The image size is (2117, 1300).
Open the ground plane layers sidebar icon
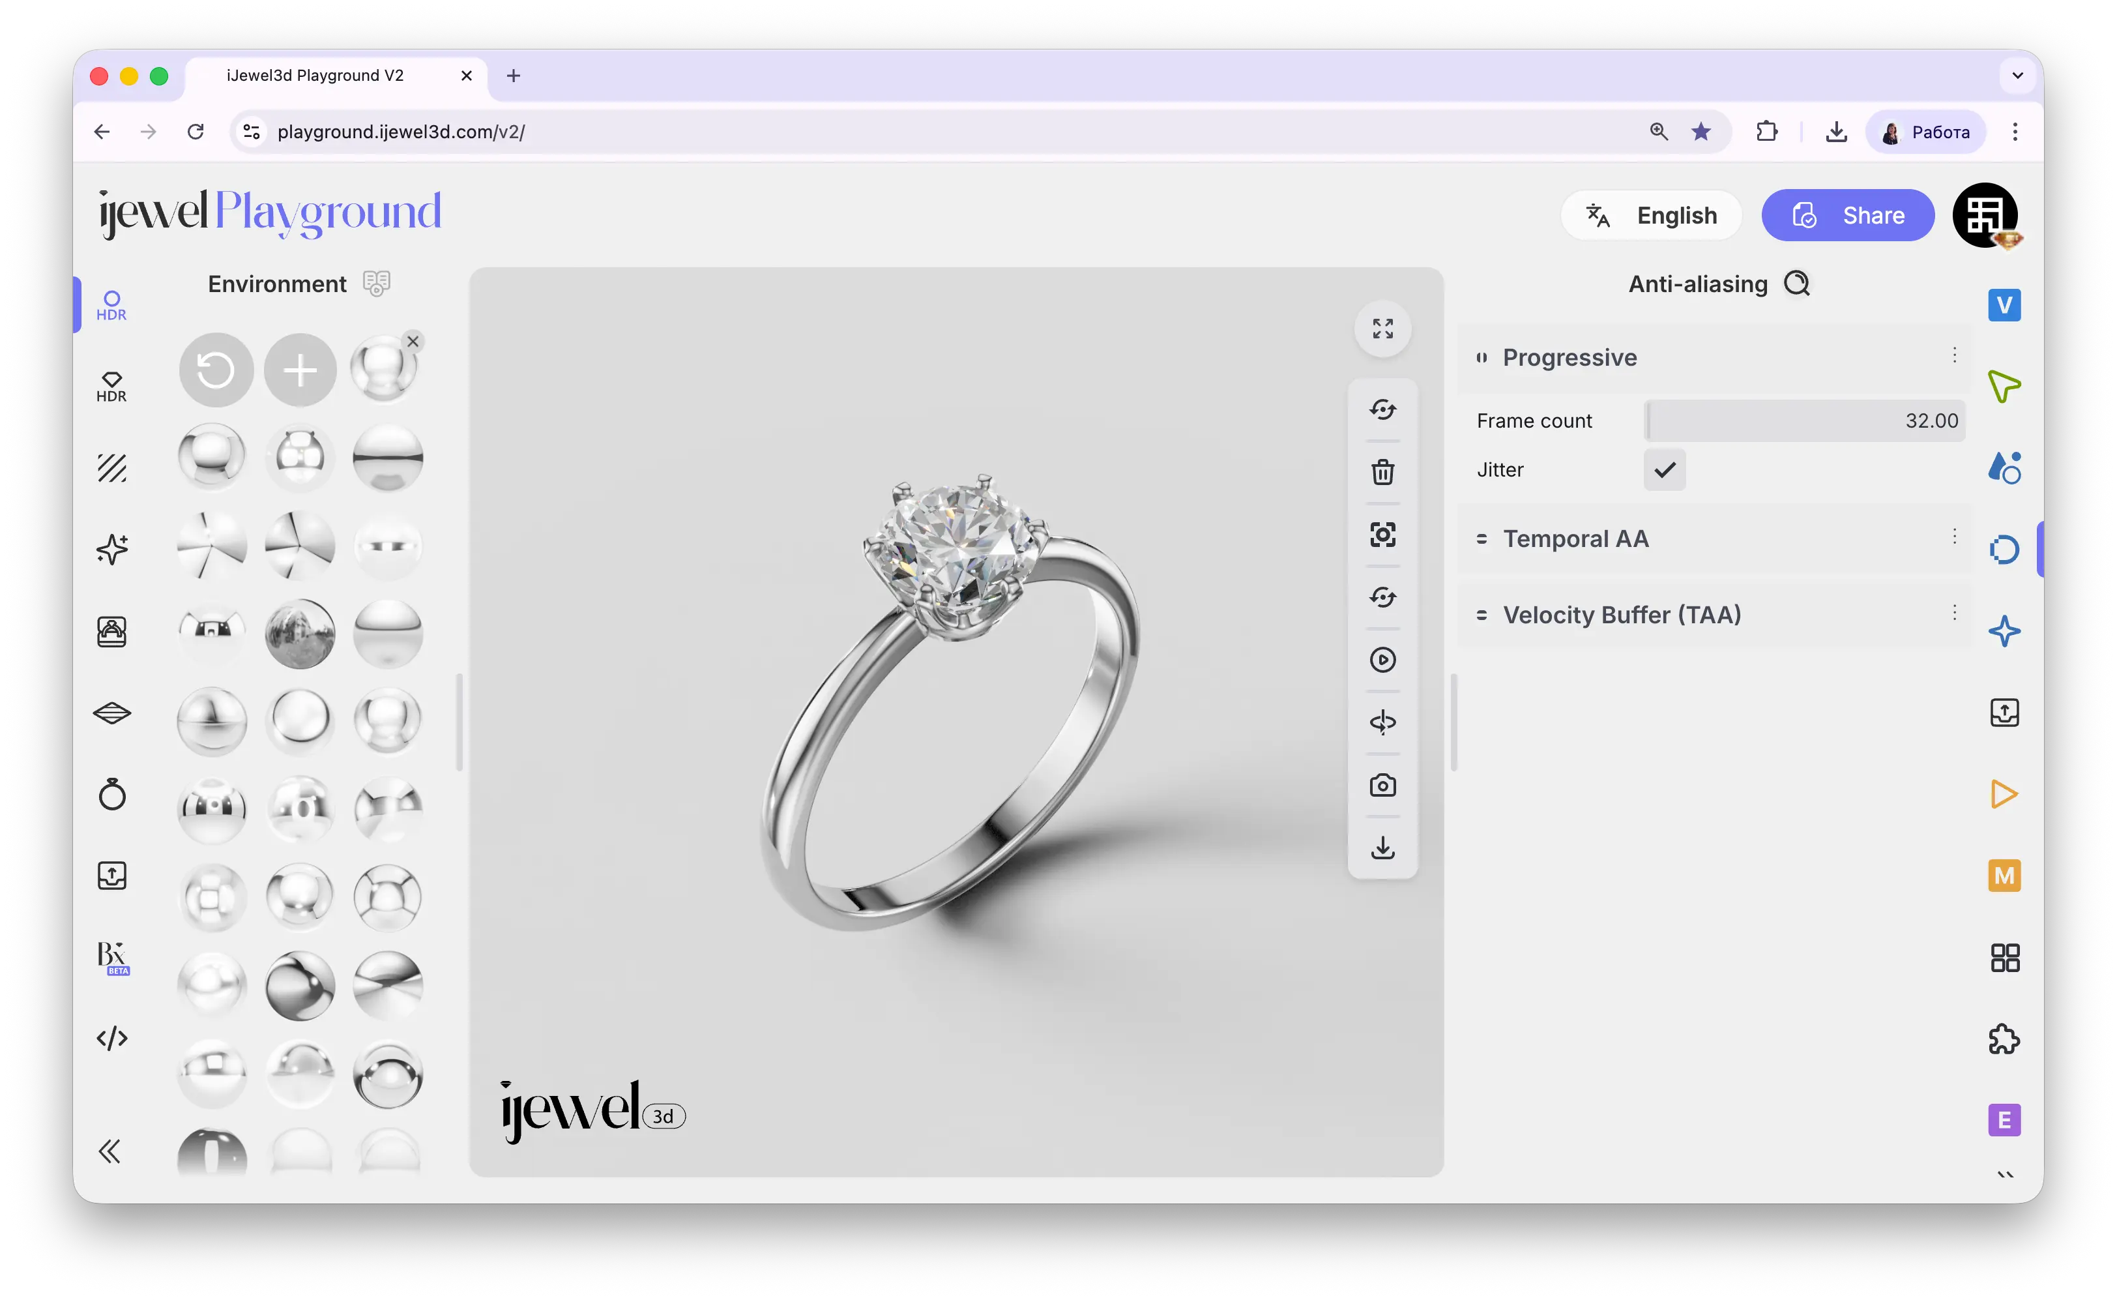click(x=111, y=712)
